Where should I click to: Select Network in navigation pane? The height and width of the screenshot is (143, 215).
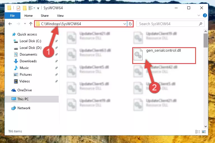24,108
